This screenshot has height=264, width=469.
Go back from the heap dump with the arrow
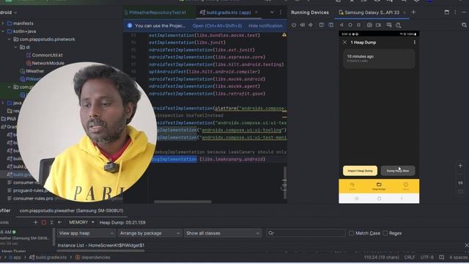[x=60, y=222]
